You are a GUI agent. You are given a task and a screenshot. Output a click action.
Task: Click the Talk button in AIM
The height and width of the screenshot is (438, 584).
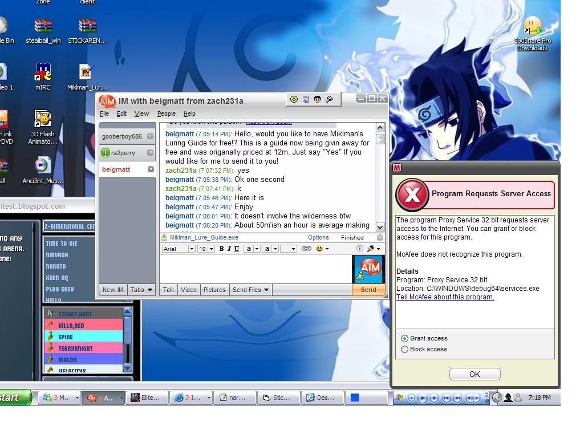tap(168, 290)
